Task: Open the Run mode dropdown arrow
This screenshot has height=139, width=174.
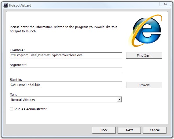Action: click(119, 99)
